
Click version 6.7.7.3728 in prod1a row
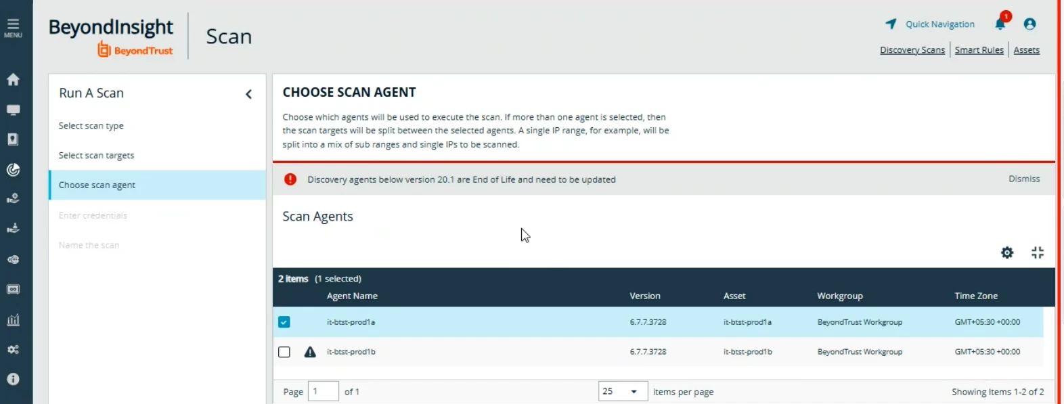[x=648, y=322]
